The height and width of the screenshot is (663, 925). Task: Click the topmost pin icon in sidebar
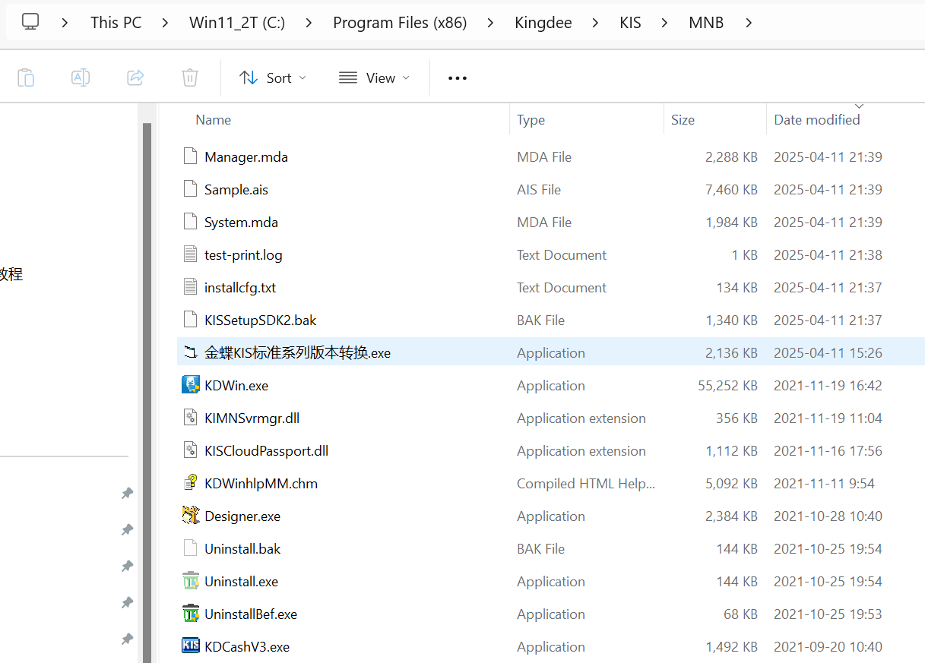127,494
